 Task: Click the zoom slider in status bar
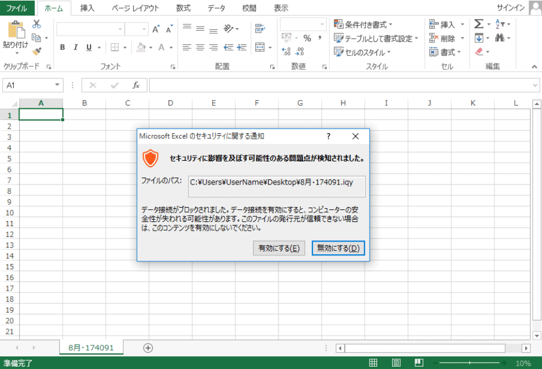point(470,363)
